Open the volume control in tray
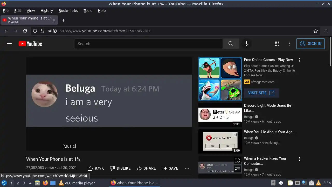 pos(281,183)
